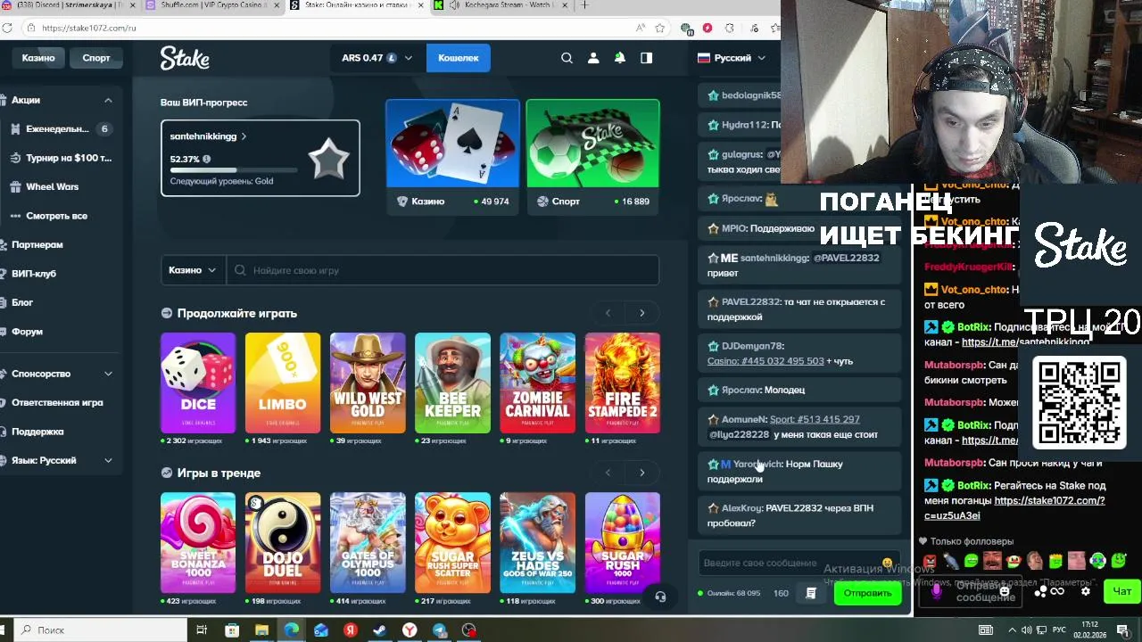
Task: Open the Русский language dropdown in chat header
Action: 732,58
